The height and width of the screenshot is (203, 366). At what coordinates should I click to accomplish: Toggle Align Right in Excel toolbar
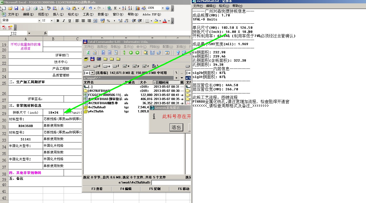click(89, 21)
